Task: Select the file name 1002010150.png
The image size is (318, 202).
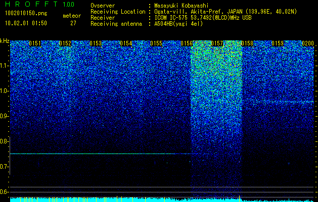Action: (x=26, y=14)
